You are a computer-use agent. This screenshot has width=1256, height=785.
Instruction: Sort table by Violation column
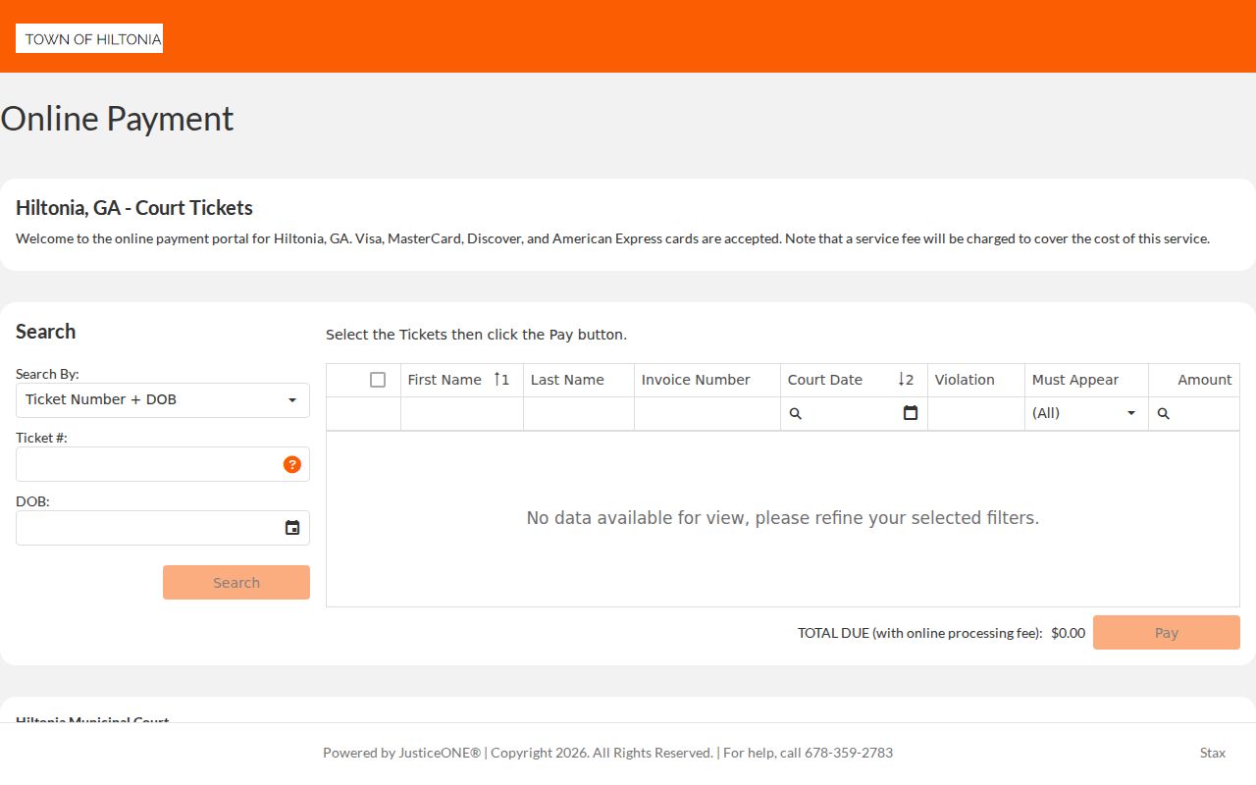point(976,380)
